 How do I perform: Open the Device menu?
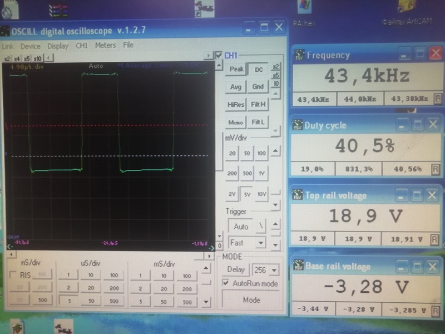[31, 46]
